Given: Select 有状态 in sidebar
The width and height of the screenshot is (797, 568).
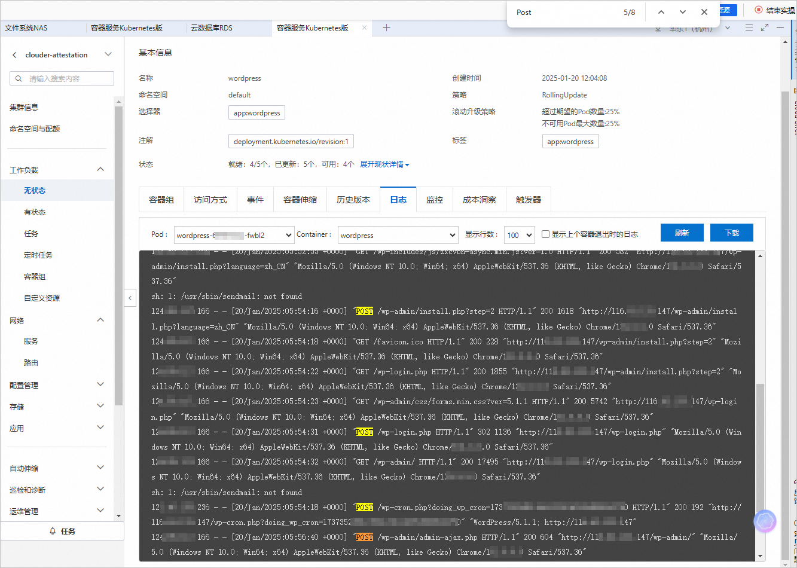Looking at the screenshot, I should (35, 212).
